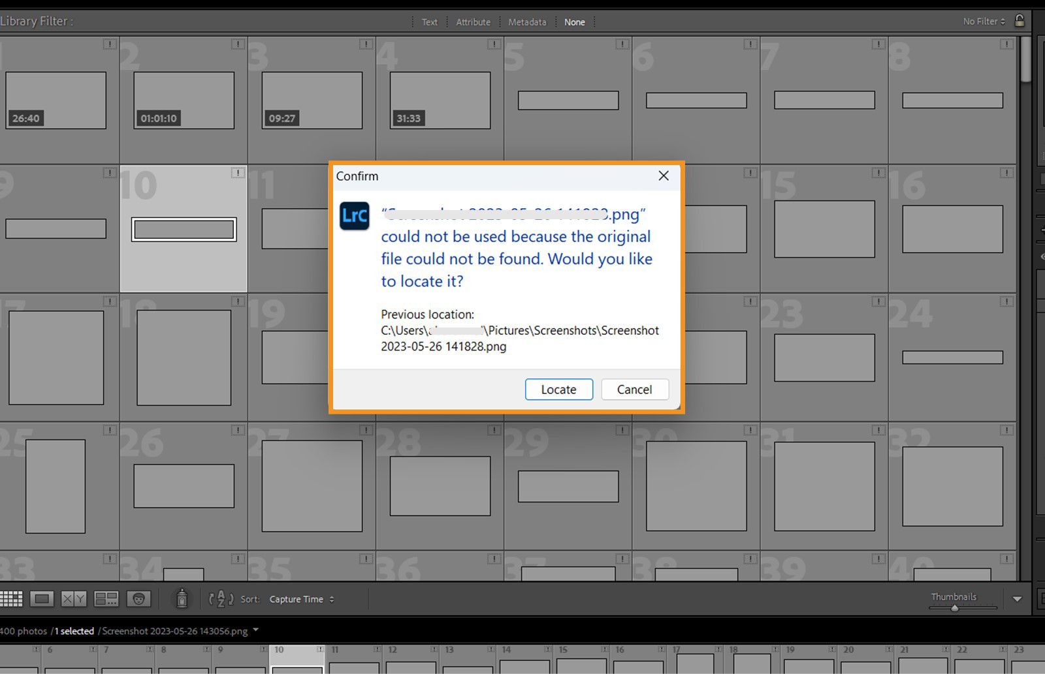This screenshot has height=674, width=1045.
Task: Click the "400 photos" count text
Action: [x=24, y=631]
